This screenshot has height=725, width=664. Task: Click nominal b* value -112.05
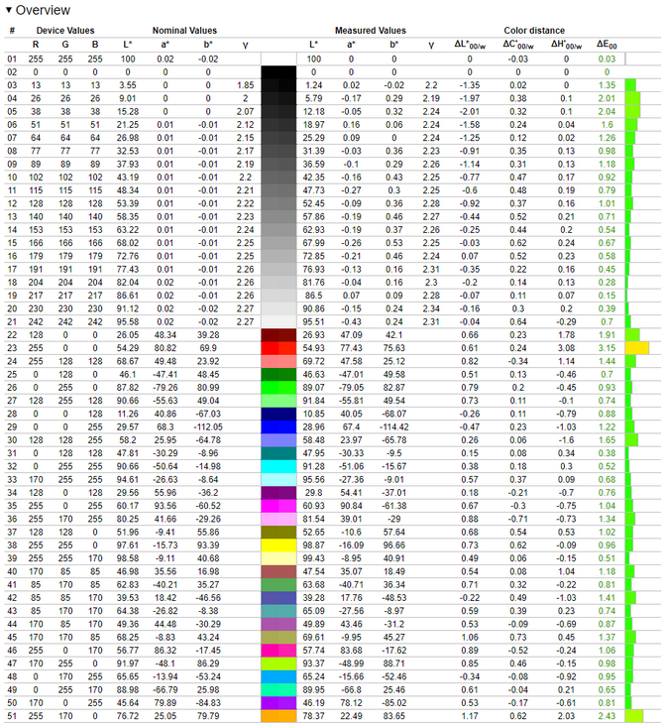[x=208, y=427]
